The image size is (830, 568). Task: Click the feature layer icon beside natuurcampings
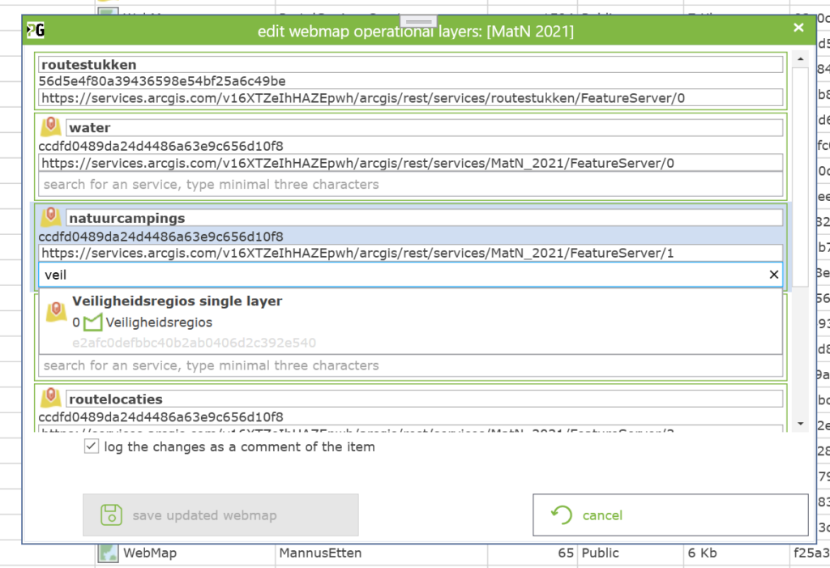point(51,217)
